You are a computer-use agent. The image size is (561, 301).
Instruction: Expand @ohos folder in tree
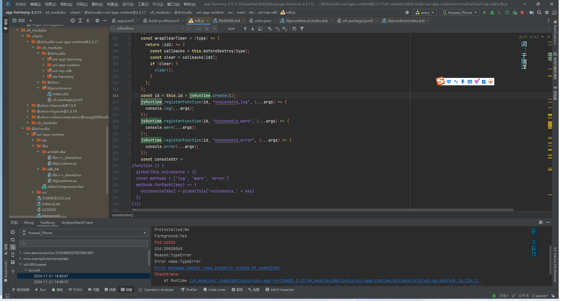pos(38,82)
